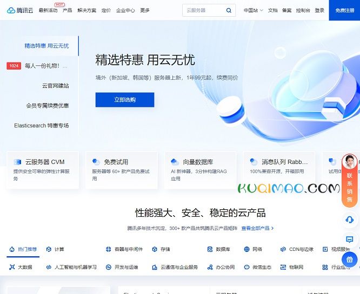Click the CDN与边缘 category icon
The image size is (360, 294).
click(283, 249)
